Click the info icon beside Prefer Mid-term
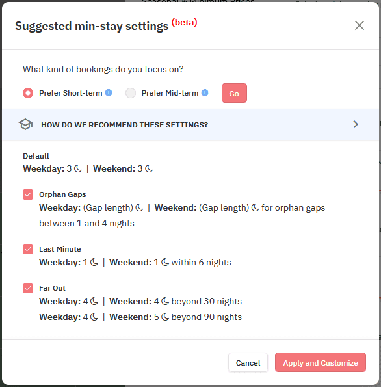This screenshot has height=387, width=381. click(x=205, y=93)
